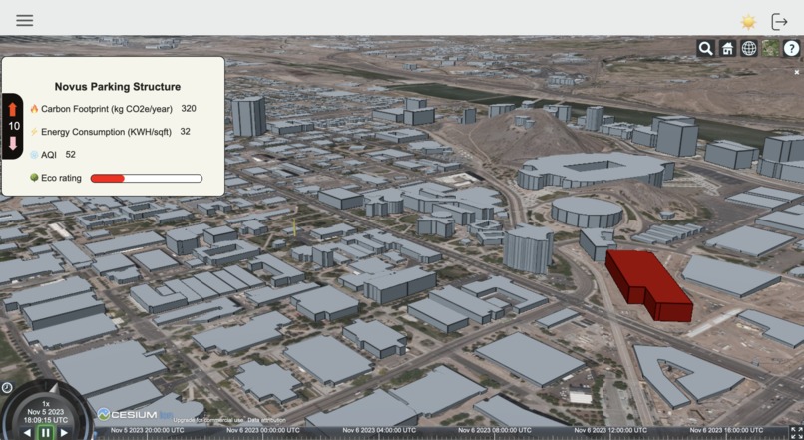This screenshot has width=804, height=440.
Task: Select carbon footprint value 320
Action: click(x=189, y=108)
